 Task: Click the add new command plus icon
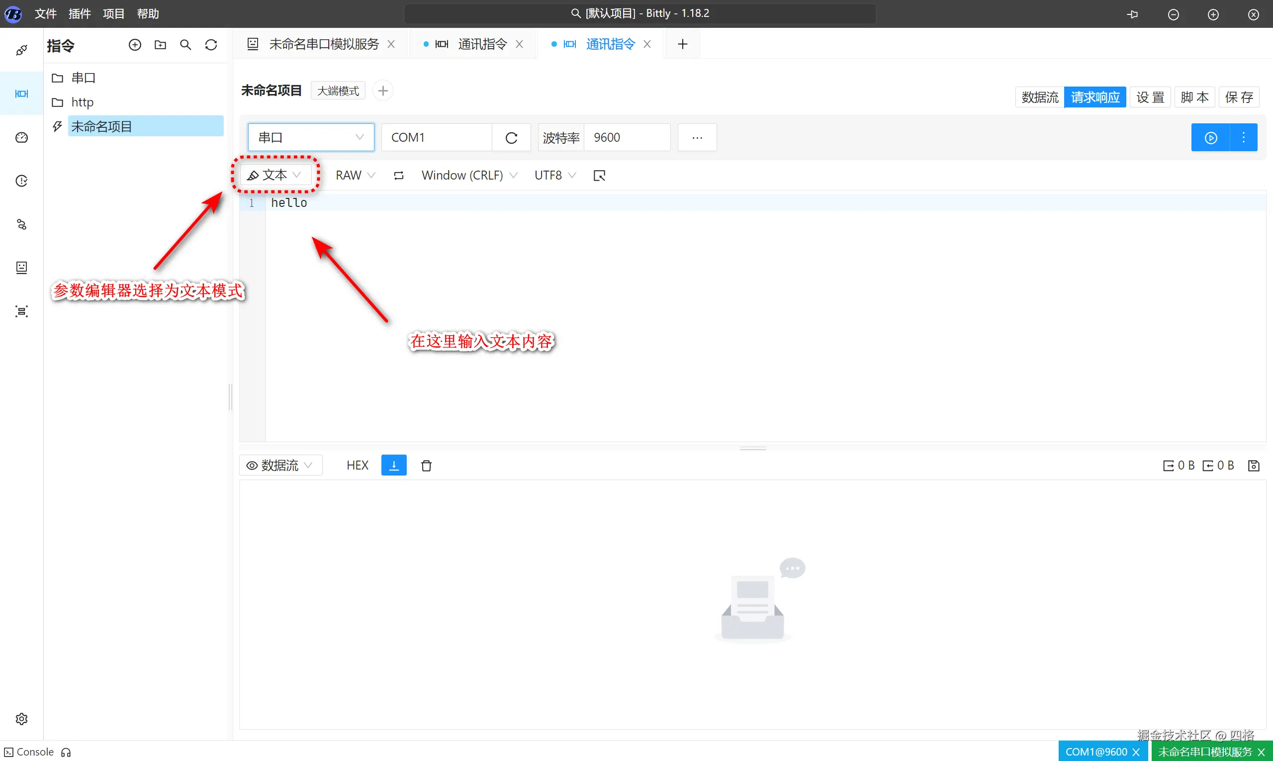click(135, 45)
